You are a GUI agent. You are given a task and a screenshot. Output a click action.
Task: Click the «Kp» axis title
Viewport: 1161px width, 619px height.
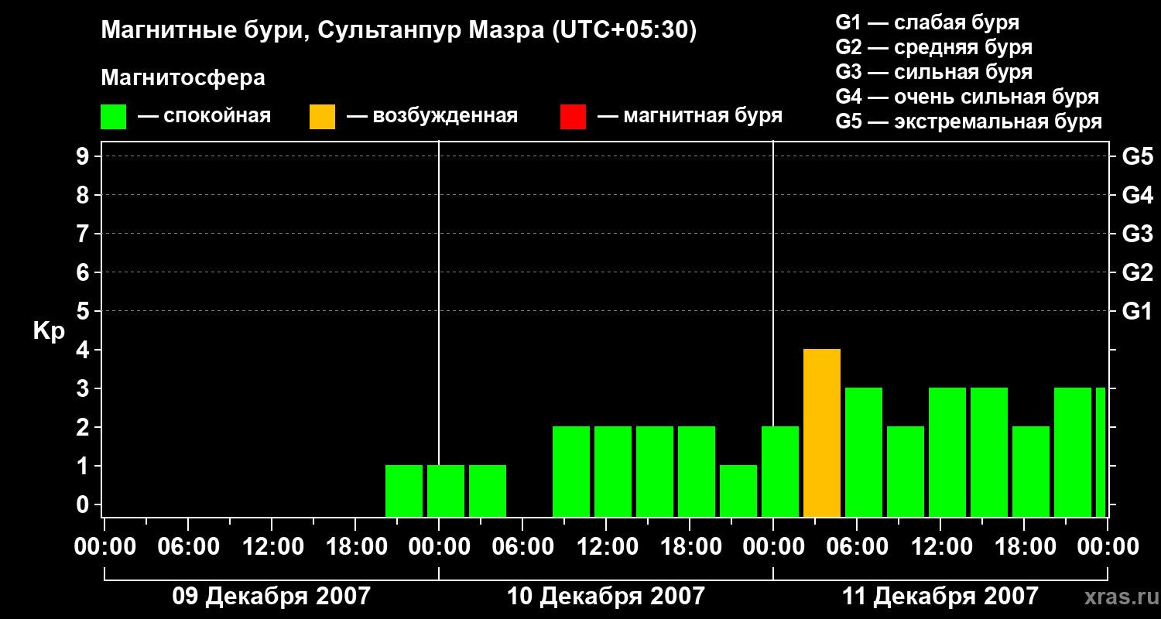pos(49,331)
